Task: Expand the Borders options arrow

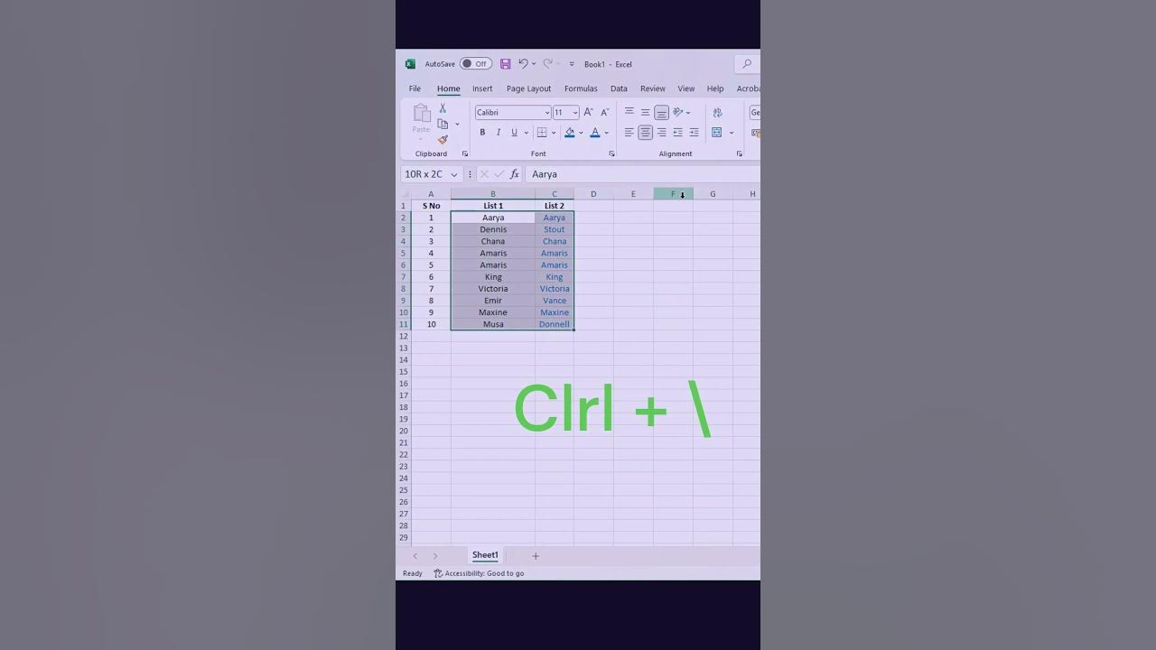Action: 554,134
